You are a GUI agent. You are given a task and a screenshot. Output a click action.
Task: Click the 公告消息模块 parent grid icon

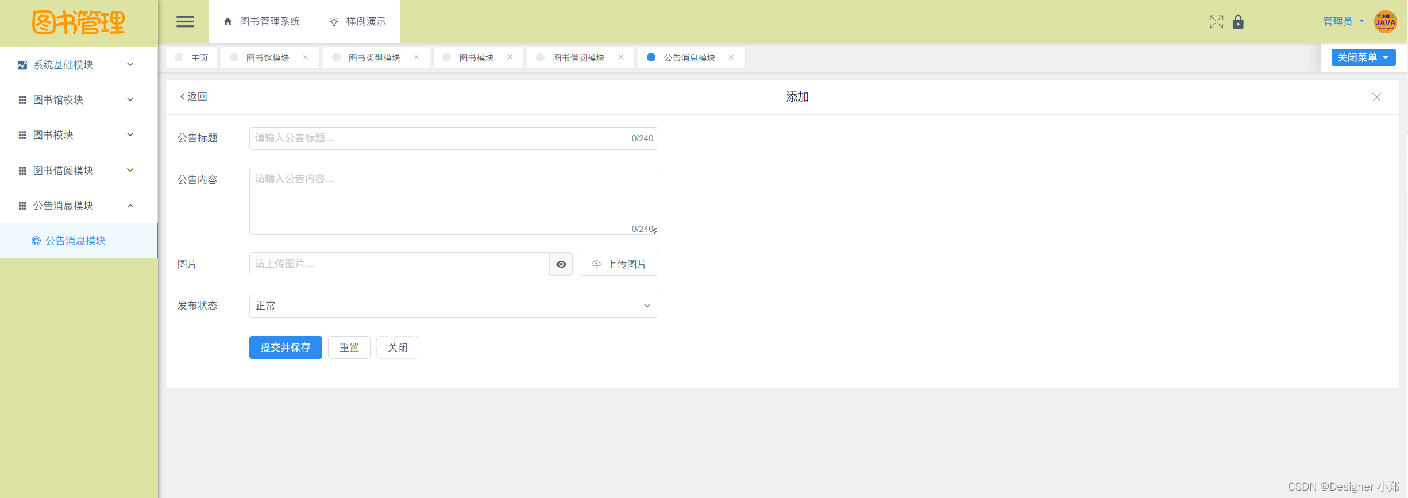pyautogui.click(x=22, y=206)
